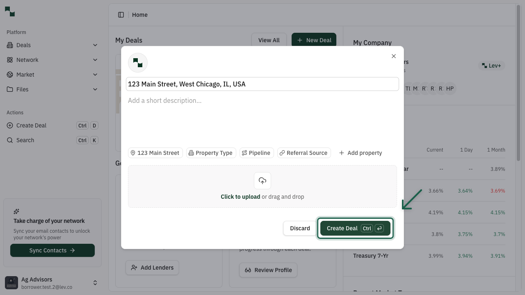Open Market from the left sidebar
This screenshot has width=525, height=295.
[25, 75]
